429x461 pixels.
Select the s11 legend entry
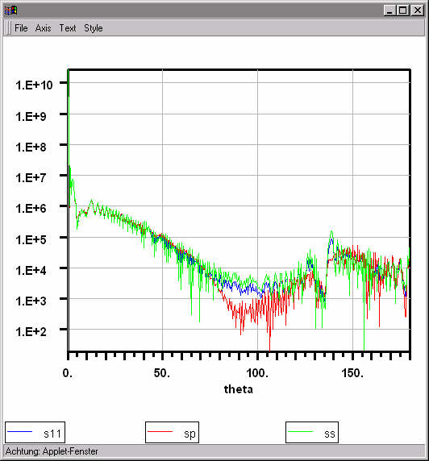(x=35, y=433)
